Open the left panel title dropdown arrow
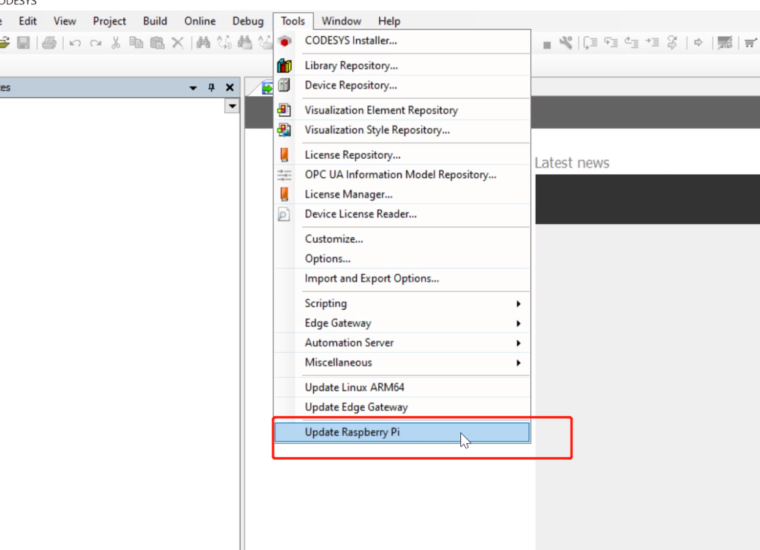This screenshot has width=760, height=550. coord(193,88)
